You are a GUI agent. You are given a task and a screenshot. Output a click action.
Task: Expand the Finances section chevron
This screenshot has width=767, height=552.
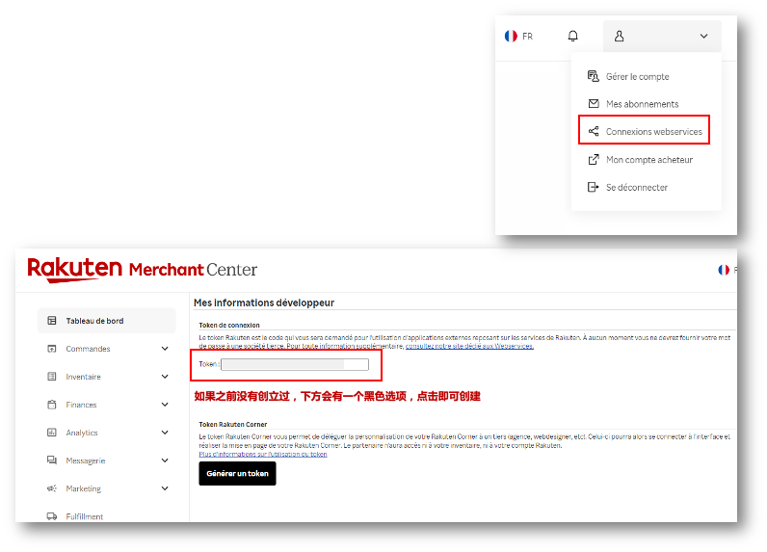point(165,405)
